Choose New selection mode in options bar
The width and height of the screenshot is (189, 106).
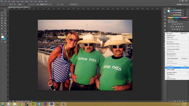(x=8, y=4)
